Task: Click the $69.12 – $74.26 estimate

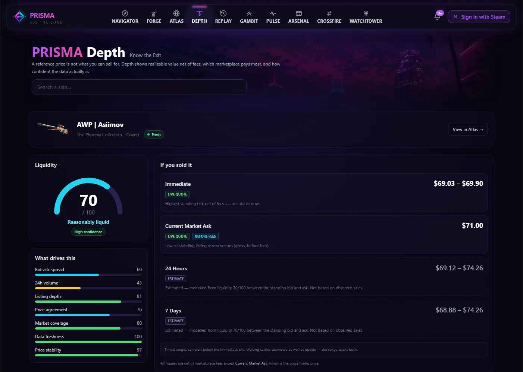Action: [459, 268]
